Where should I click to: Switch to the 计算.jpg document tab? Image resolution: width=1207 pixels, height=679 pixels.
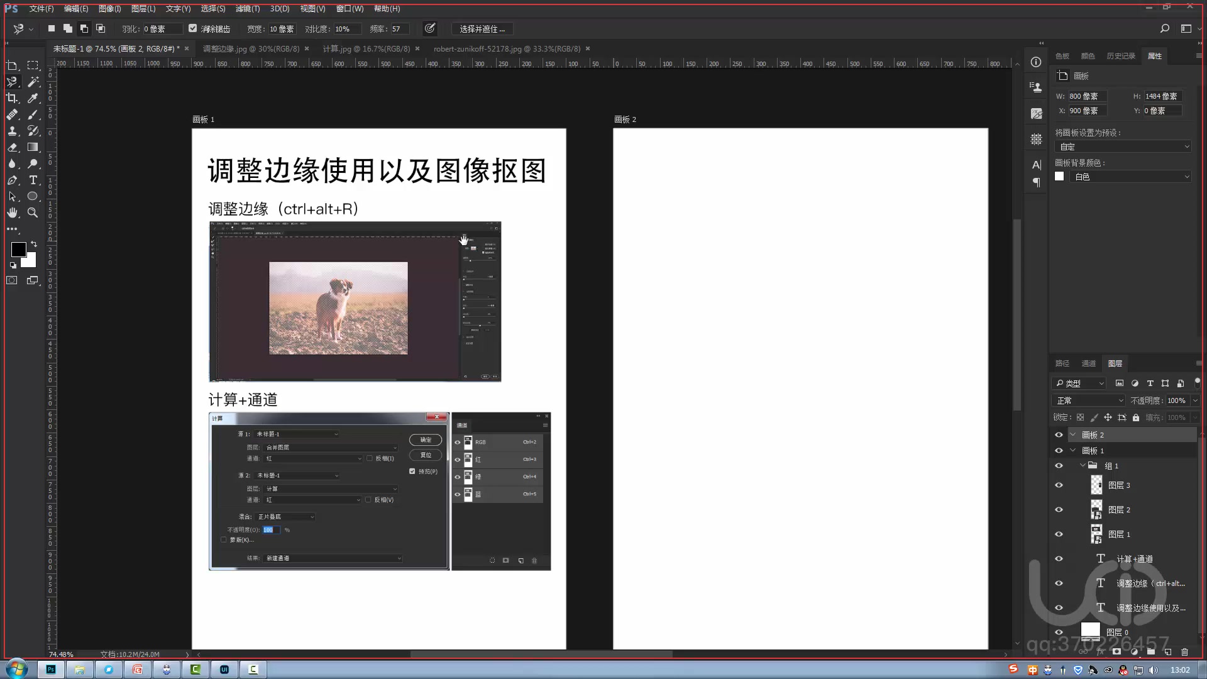366,48
